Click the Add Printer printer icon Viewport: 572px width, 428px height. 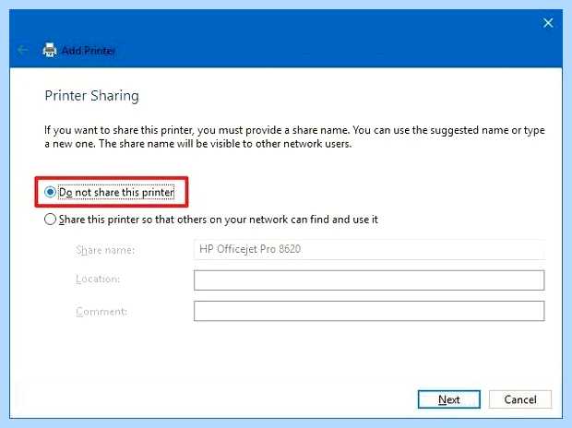[x=50, y=50]
